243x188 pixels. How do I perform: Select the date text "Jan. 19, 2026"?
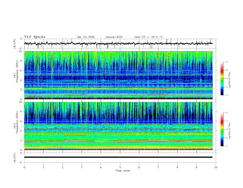point(86,37)
